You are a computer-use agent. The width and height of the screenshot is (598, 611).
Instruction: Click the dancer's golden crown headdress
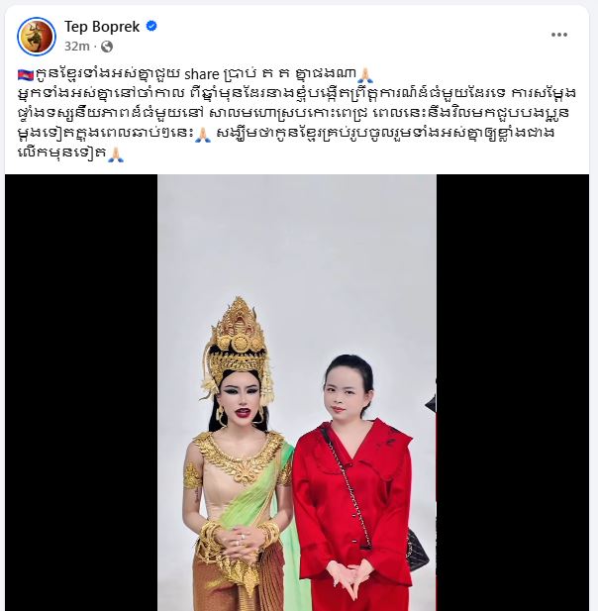pos(236,343)
